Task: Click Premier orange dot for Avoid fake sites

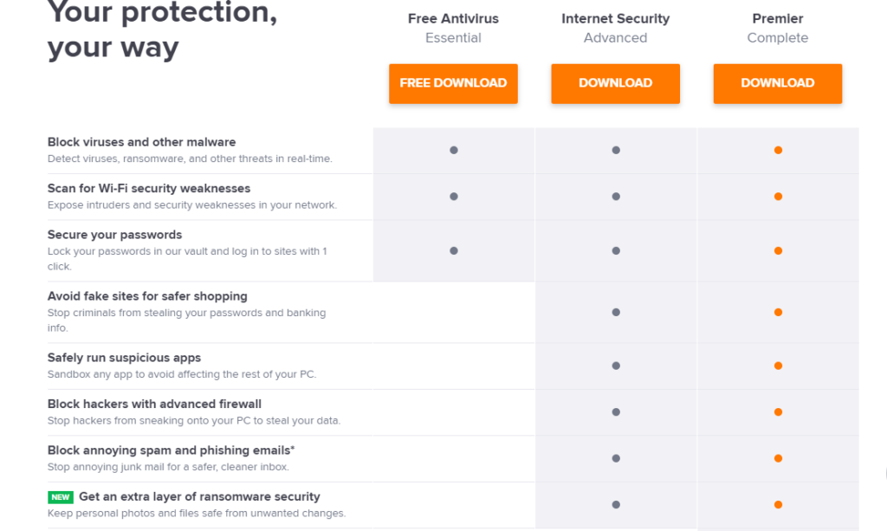Action: tap(779, 312)
